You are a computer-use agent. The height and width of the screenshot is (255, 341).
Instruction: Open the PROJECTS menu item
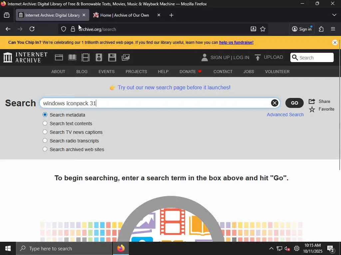136,72
